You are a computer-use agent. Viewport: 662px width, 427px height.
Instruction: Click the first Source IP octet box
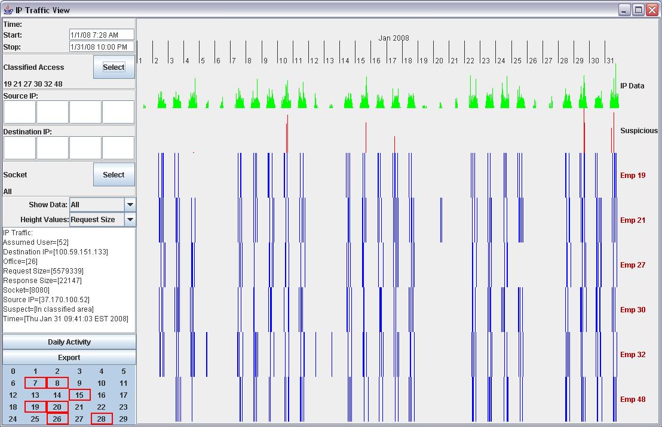click(x=19, y=112)
